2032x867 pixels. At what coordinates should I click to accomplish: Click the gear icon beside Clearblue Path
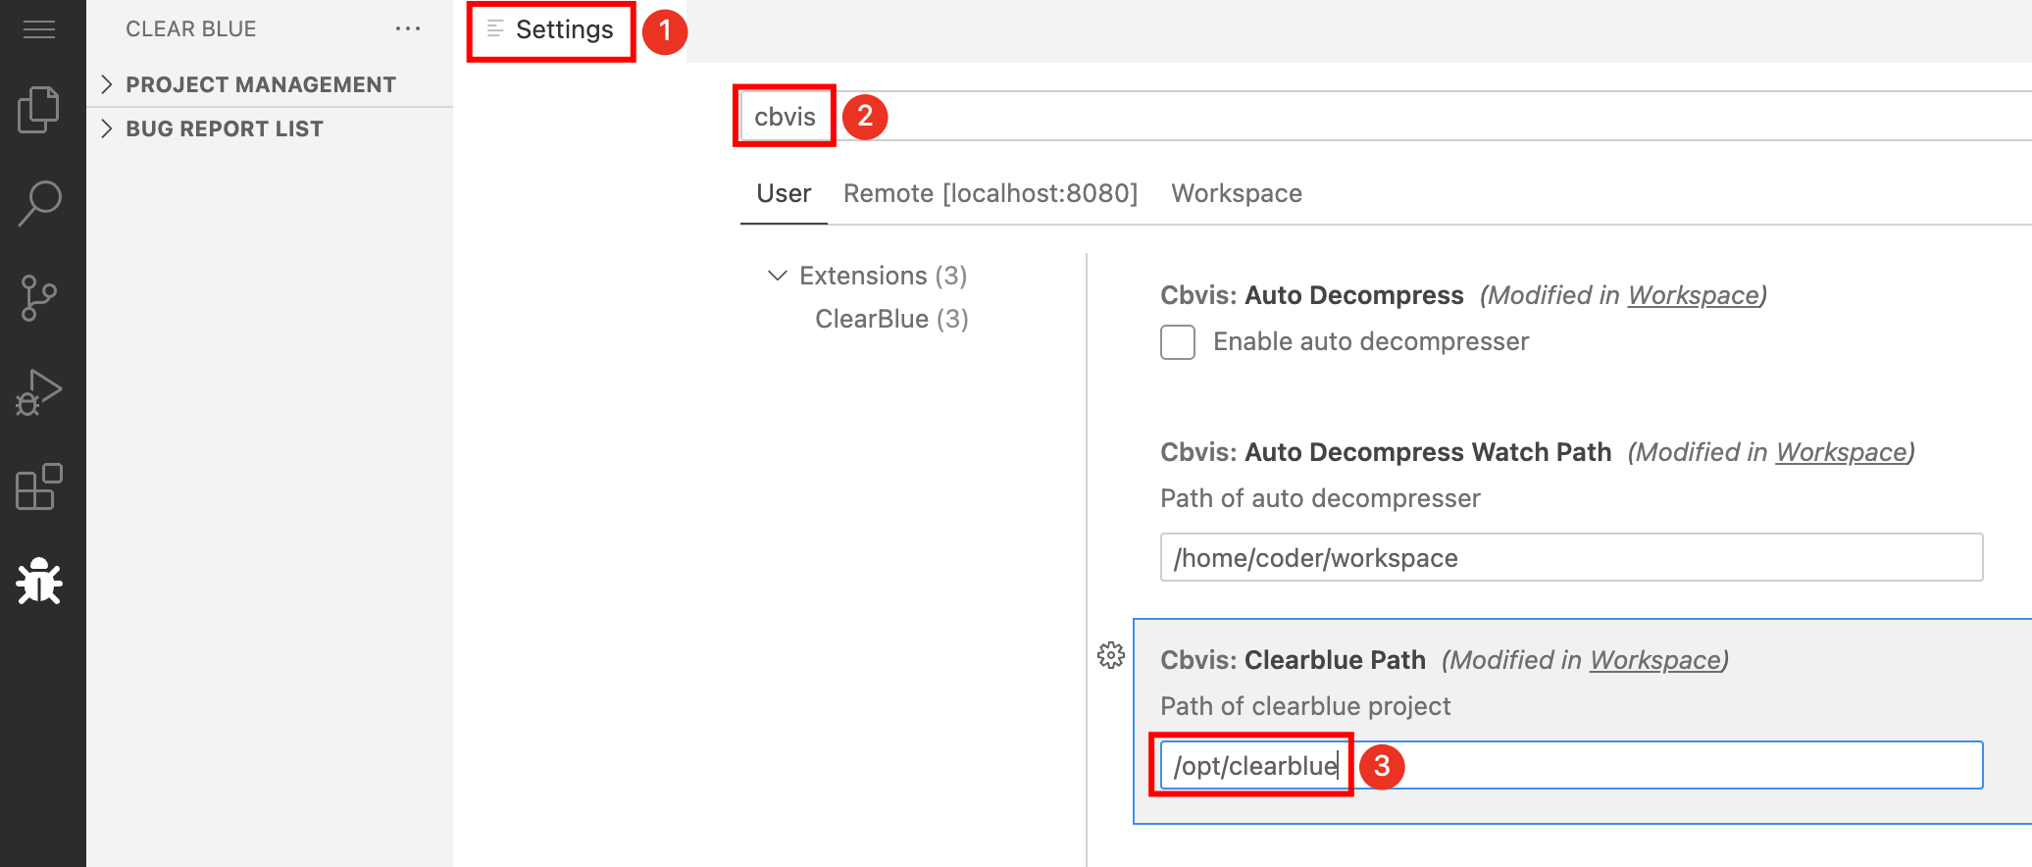tap(1110, 655)
